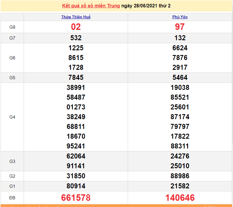Viewport: 233px width, 207px height.
Task: Select G6 number 8615
Action: [76, 58]
